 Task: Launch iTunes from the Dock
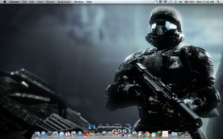[80, 134]
